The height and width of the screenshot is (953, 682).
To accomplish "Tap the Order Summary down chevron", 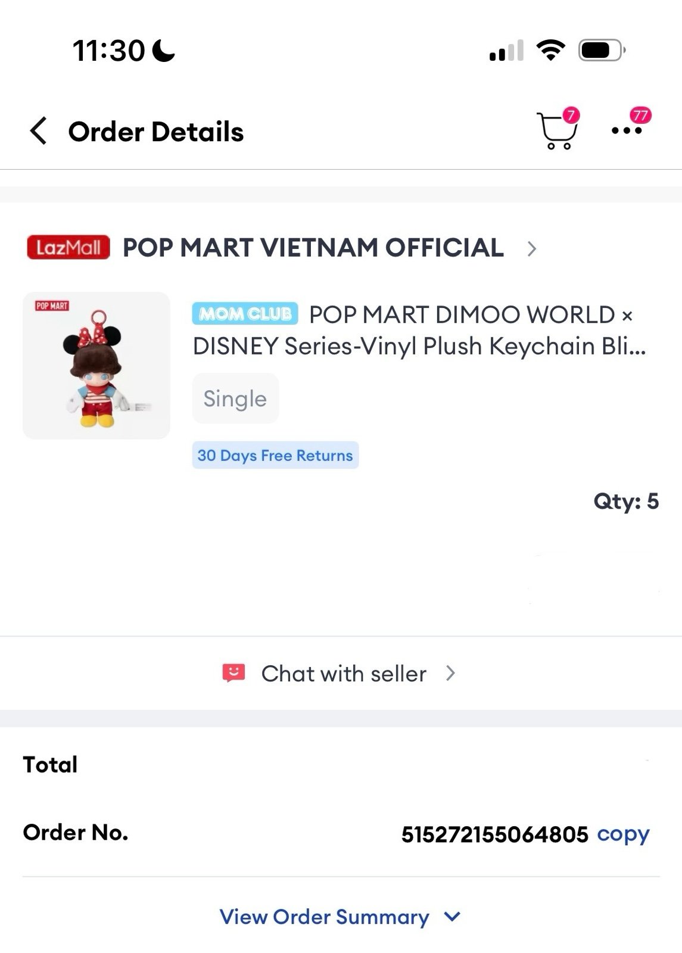I will coord(453,917).
